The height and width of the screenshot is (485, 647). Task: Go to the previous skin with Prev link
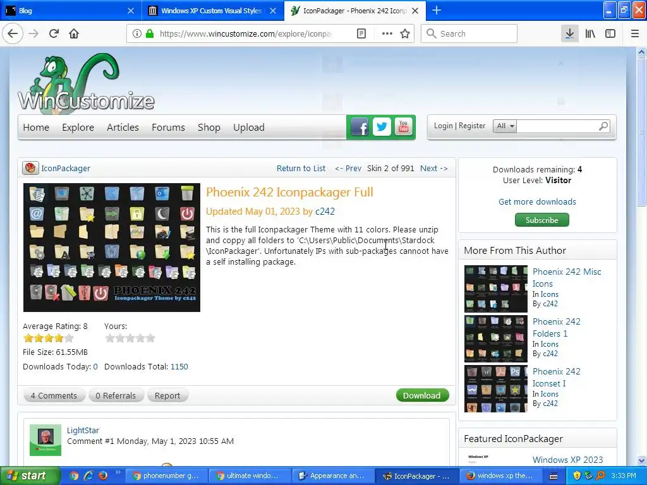(x=348, y=168)
